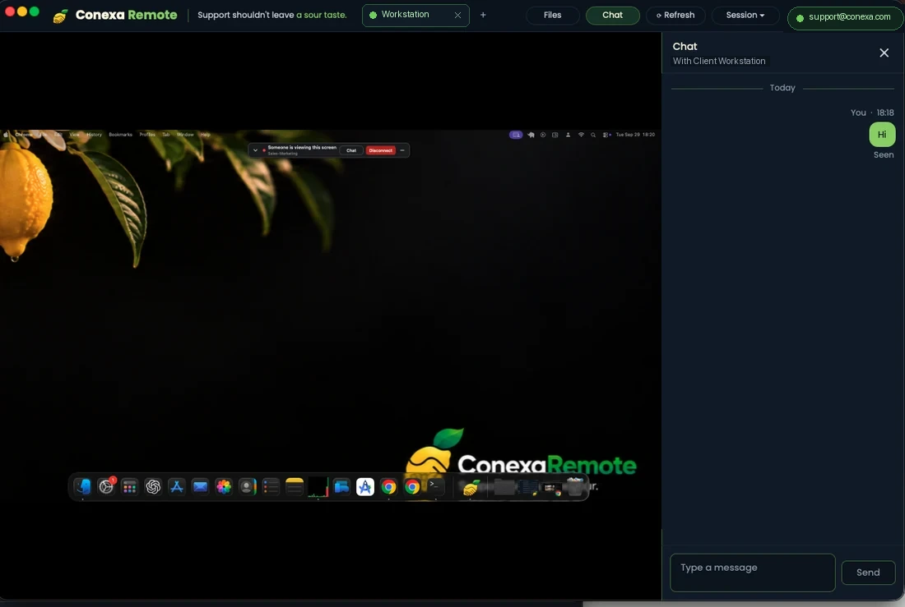Minimize the viewing-screen banner with dash

[x=402, y=150]
